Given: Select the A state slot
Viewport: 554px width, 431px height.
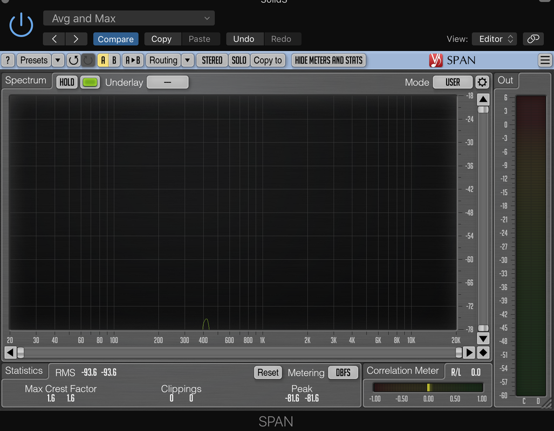Looking at the screenshot, I should (x=103, y=60).
